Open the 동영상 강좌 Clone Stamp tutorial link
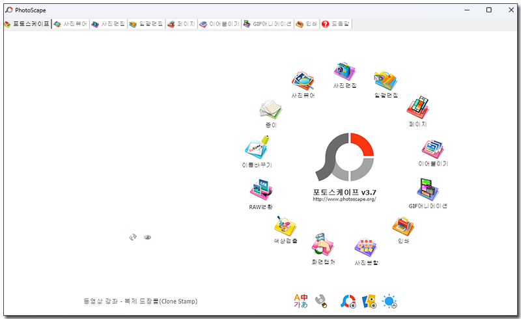521x319 pixels. [x=140, y=301]
